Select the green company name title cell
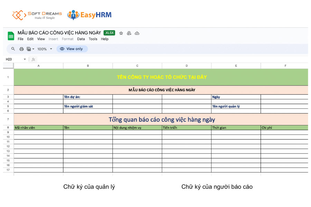311x207 pixels. tap(161, 77)
